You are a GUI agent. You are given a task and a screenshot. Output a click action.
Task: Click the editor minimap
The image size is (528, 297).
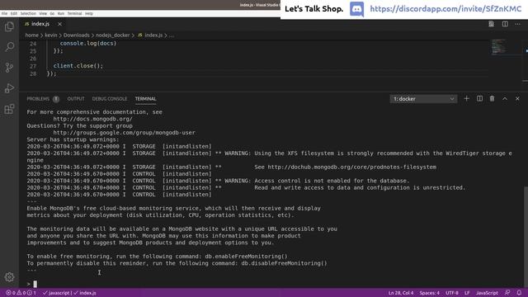(x=498, y=46)
